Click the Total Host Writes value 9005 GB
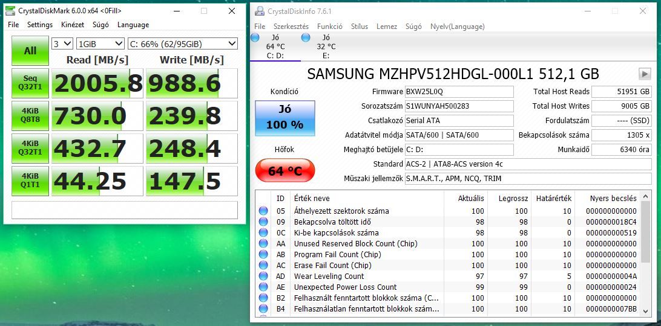Image resolution: width=661 pixels, height=326 pixels. pos(622,106)
